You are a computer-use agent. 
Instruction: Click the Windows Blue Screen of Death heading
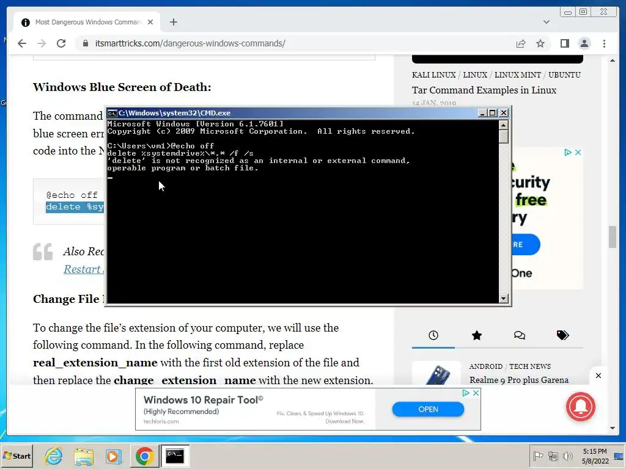coord(122,87)
